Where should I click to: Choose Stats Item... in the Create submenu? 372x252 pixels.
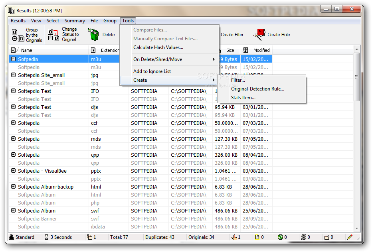262,98
